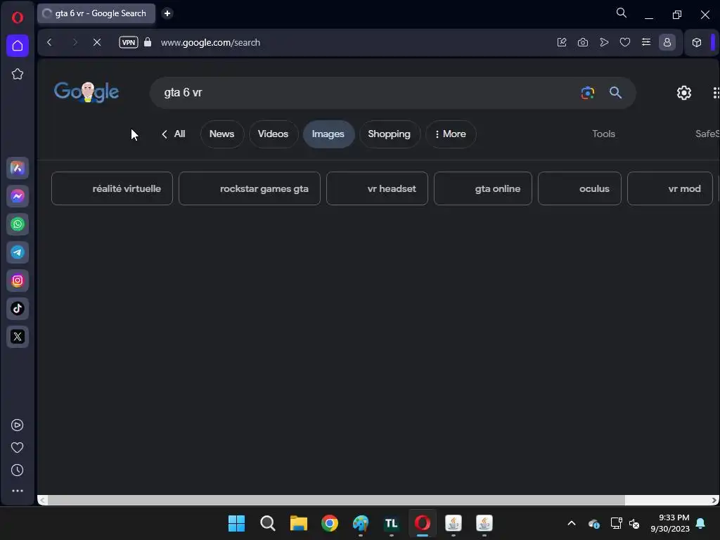The width and height of the screenshot is (720, 540).
Task: Toggle the VPN badge
Action: 129,42
